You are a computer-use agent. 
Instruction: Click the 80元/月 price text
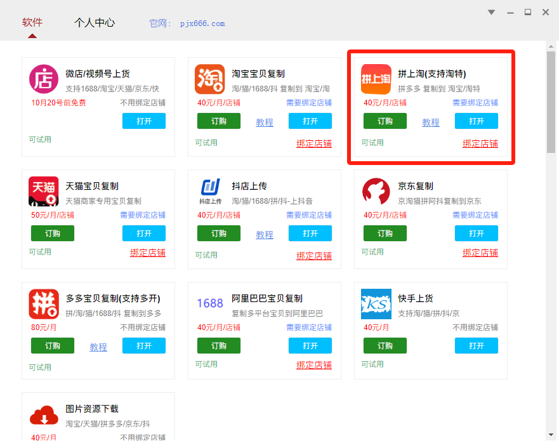(44, 327)
